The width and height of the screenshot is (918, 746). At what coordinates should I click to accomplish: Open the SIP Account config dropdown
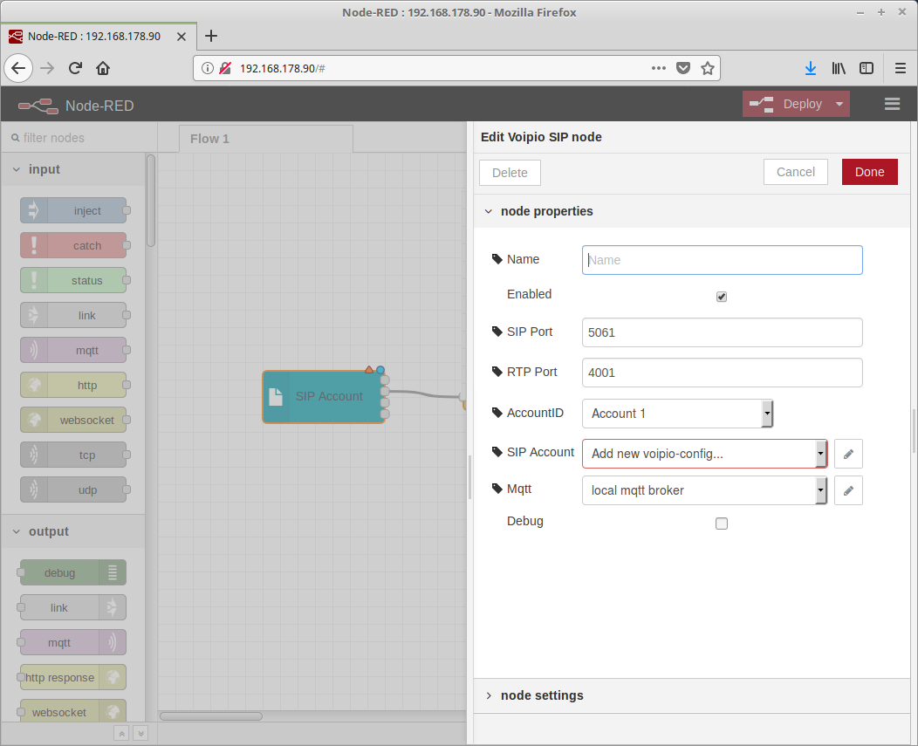tap(703, 454)
